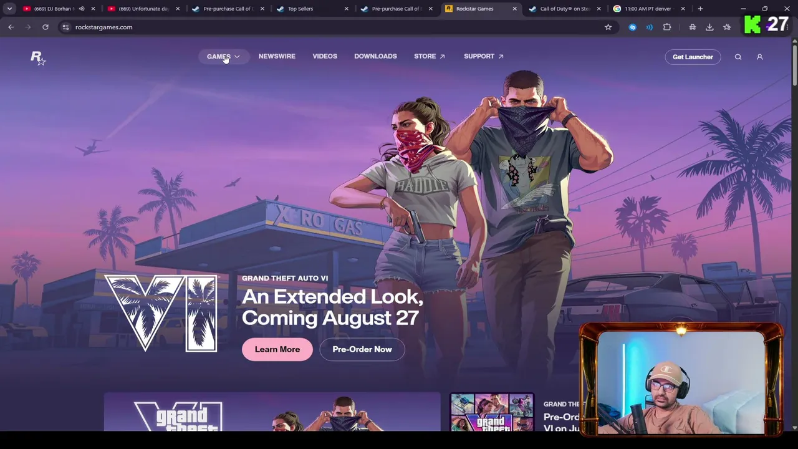Close the Top Sellers tab
The height and width of the screenshot is (449, 798).
coord(346,9)
